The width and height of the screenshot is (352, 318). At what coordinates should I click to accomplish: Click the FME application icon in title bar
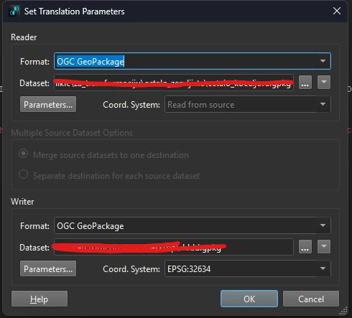pos(14,11)
